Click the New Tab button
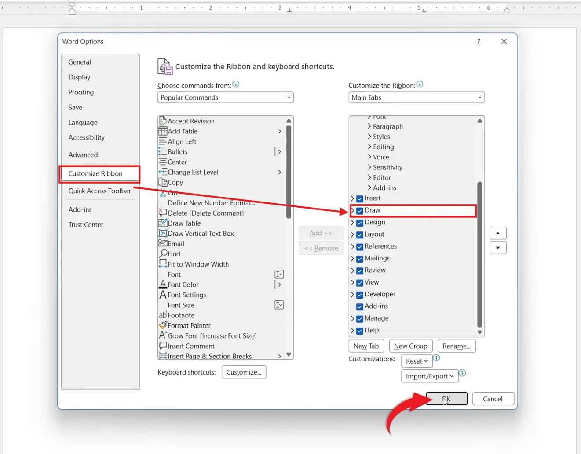581x454 pixels. [x=366, y=346]
